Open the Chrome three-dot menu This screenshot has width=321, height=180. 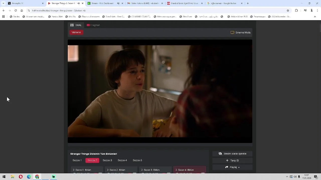[317, 10]
